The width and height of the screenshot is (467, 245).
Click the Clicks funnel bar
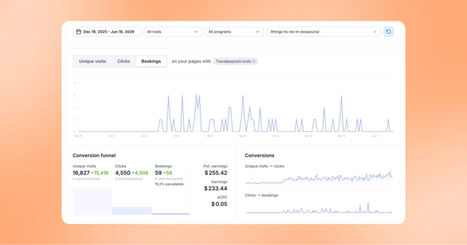(x=132, y=211)
